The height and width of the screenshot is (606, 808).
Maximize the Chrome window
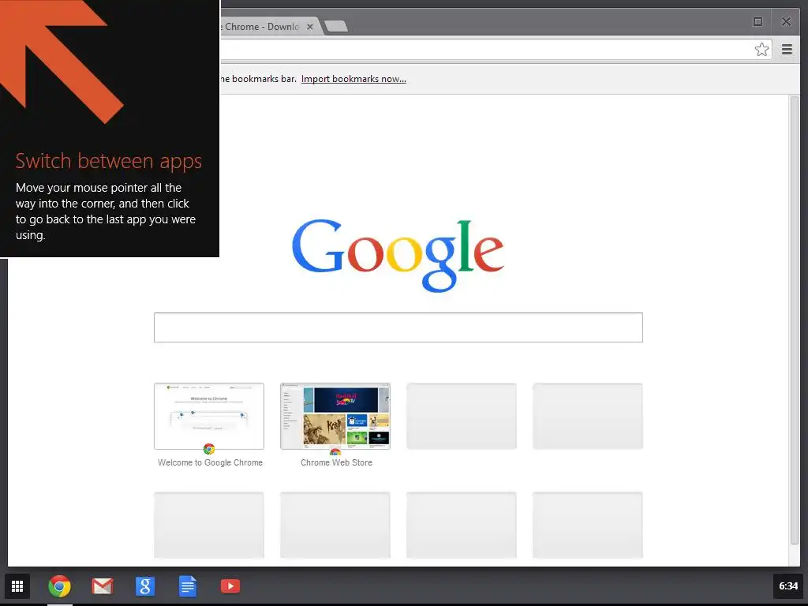pyautogui.click(x=757, y=21)
